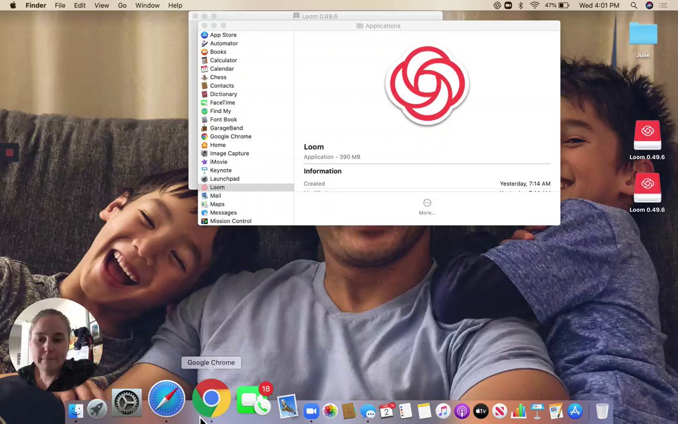Image resolution: width=678 pixels, height=424 pixels.
Task: Click the menu bar clock Wed 4:01 PM
Action: tap(599, 5)
